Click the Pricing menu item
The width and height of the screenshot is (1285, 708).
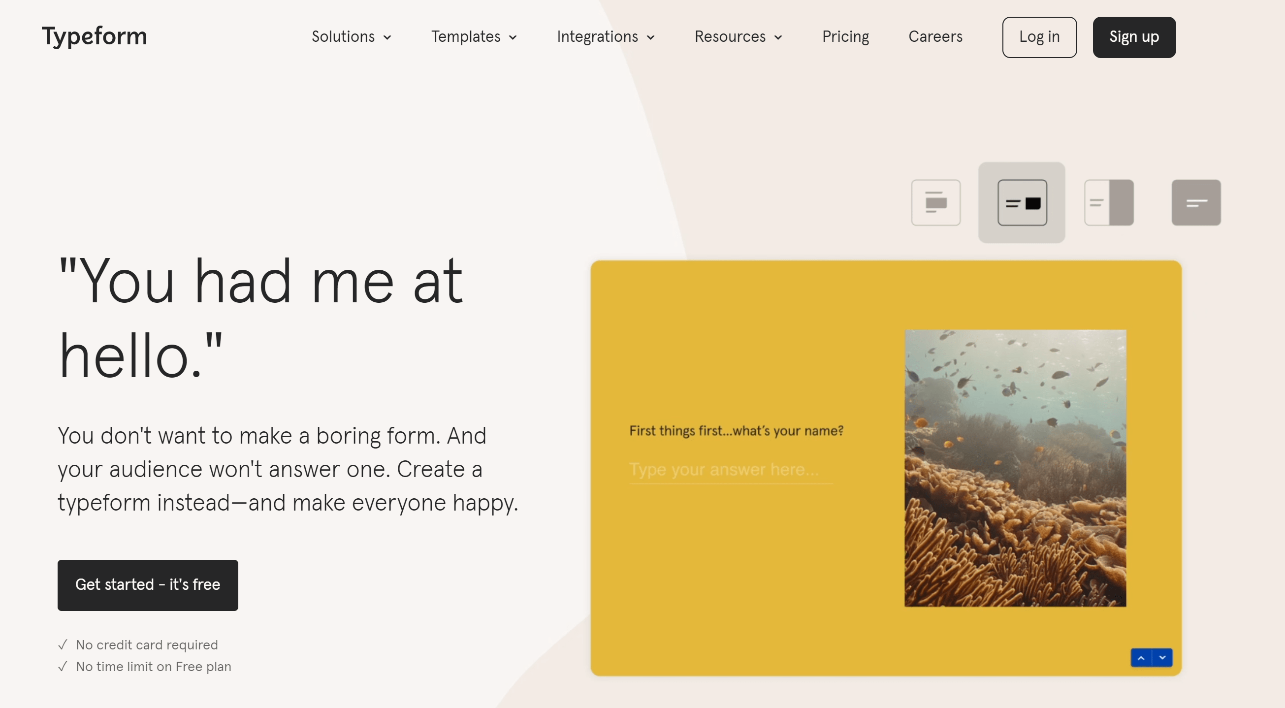(x=845, y=36)
